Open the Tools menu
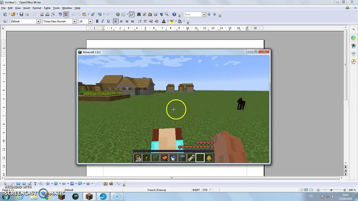Image resolution: width=358 pixels, height=201 pixels. pyautogui.click(x=56, y=8)
